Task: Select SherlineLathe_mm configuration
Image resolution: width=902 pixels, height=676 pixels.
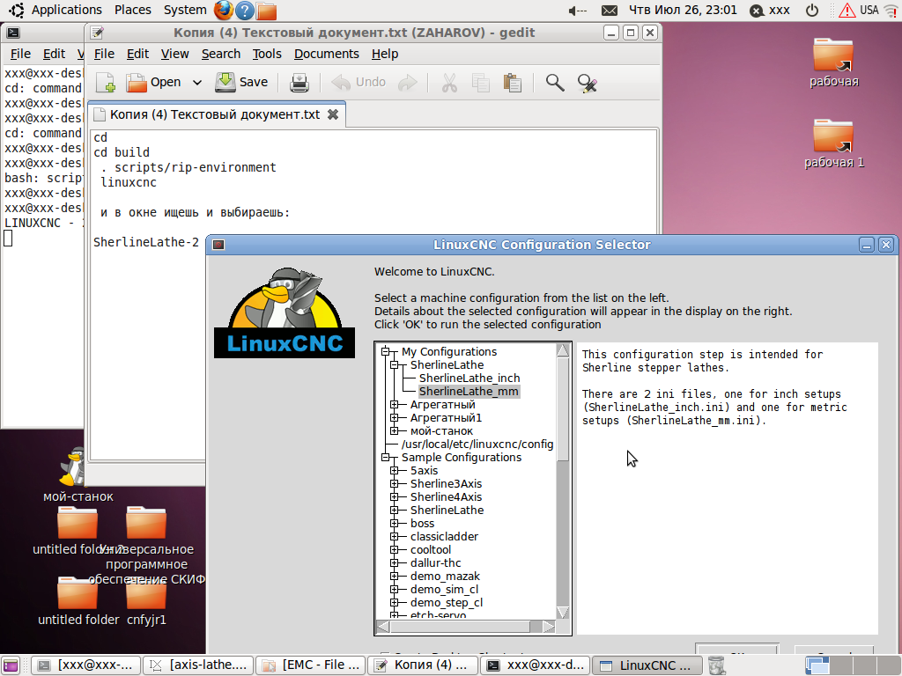Action: [x=469, y=391]
